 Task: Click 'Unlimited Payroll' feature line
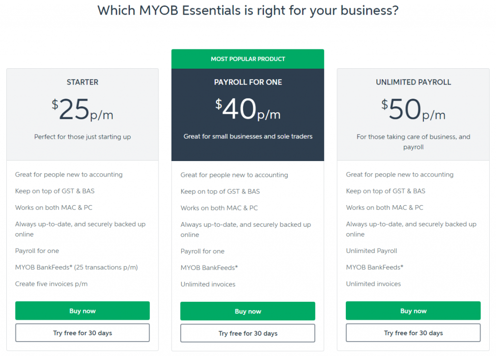(x=372, y=251)
